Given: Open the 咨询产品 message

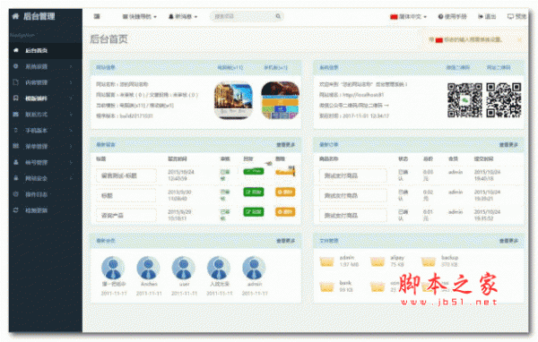Looking at the screenshot, I should 126,216.
